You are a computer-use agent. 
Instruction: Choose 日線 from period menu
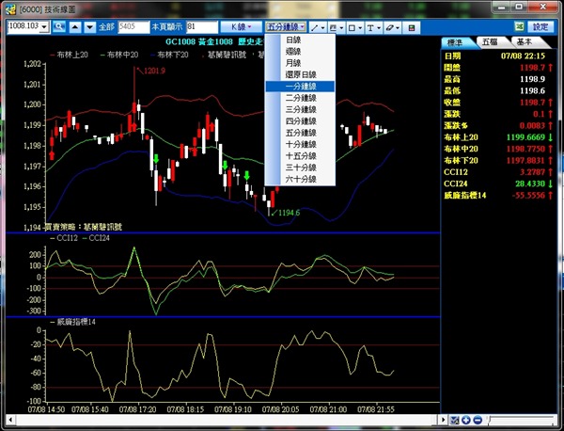coord(300,40)
